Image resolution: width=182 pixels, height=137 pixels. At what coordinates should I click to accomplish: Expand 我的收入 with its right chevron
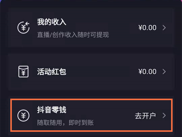point(164,28)
